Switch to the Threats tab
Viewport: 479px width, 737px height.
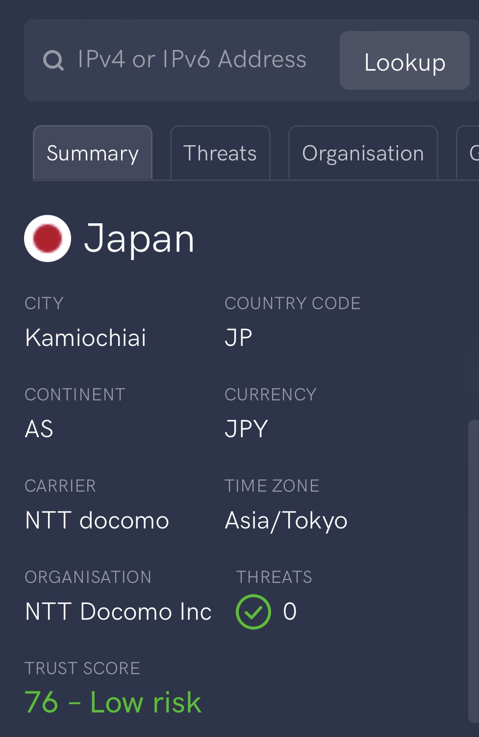(220, 153)
